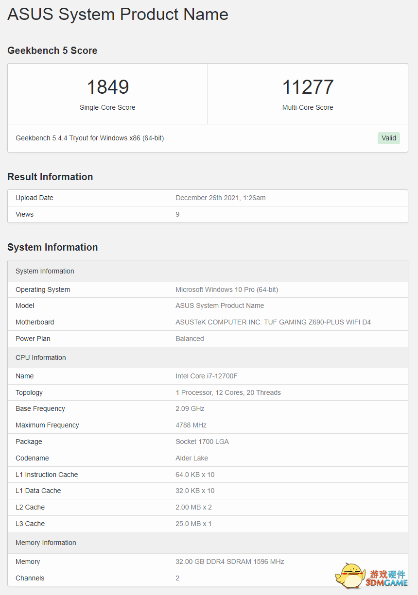
Task: Click the L3 Cache label
Action: [30, 524]
